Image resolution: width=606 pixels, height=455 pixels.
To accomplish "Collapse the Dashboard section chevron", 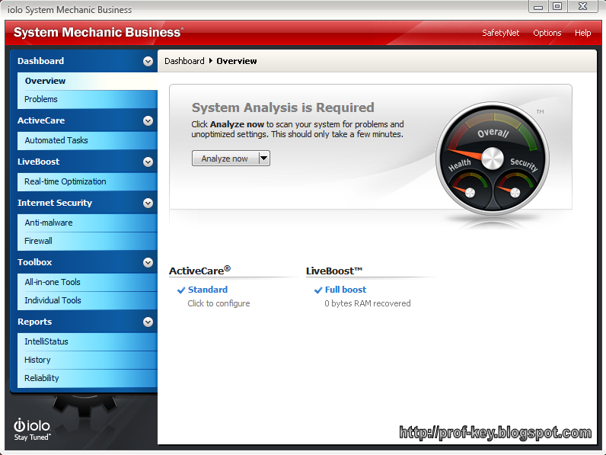I will click(x=148, y=61).
